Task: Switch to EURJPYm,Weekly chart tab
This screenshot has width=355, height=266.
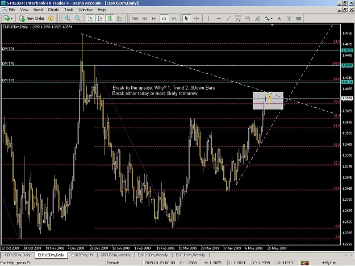Action: [x=190, y=255]
